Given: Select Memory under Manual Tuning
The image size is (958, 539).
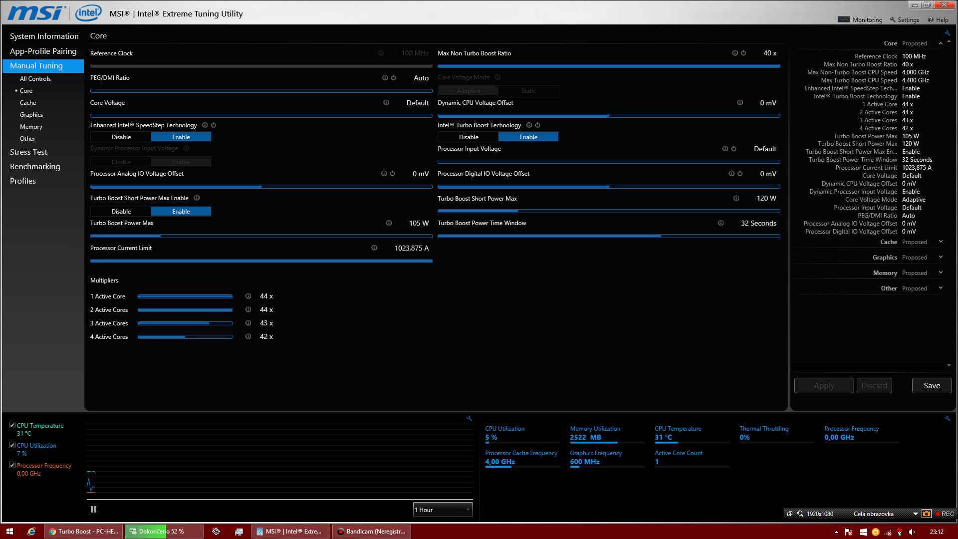Looking at the screenshot, I should (x=31, y=127).
